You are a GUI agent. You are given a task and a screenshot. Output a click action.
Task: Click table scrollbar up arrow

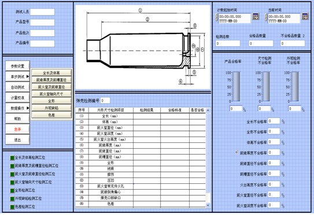tap(208, 110)
